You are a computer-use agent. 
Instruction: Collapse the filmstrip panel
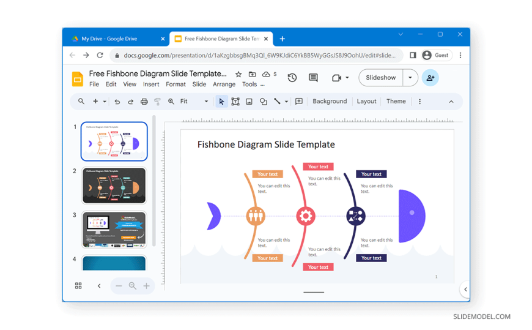[99, 286]
